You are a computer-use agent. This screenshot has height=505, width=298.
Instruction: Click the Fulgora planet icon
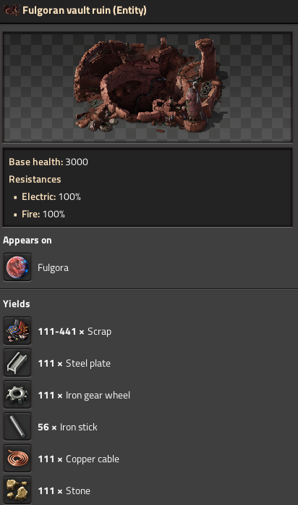pyautogui.click(x=17, y=267)
